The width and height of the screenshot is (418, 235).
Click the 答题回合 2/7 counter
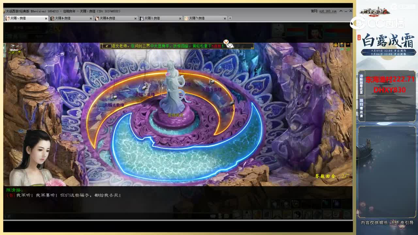point(332,176)
